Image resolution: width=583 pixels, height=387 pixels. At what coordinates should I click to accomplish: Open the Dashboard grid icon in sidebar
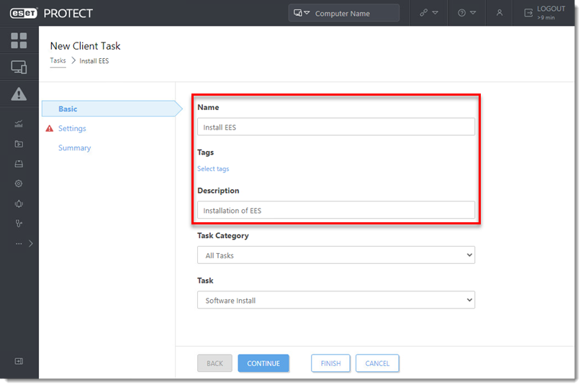[x=19, y=40]
